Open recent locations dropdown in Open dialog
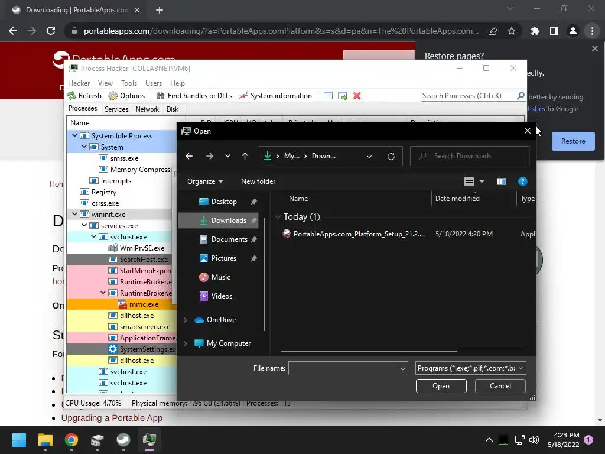605x454 pixels. 227,156
